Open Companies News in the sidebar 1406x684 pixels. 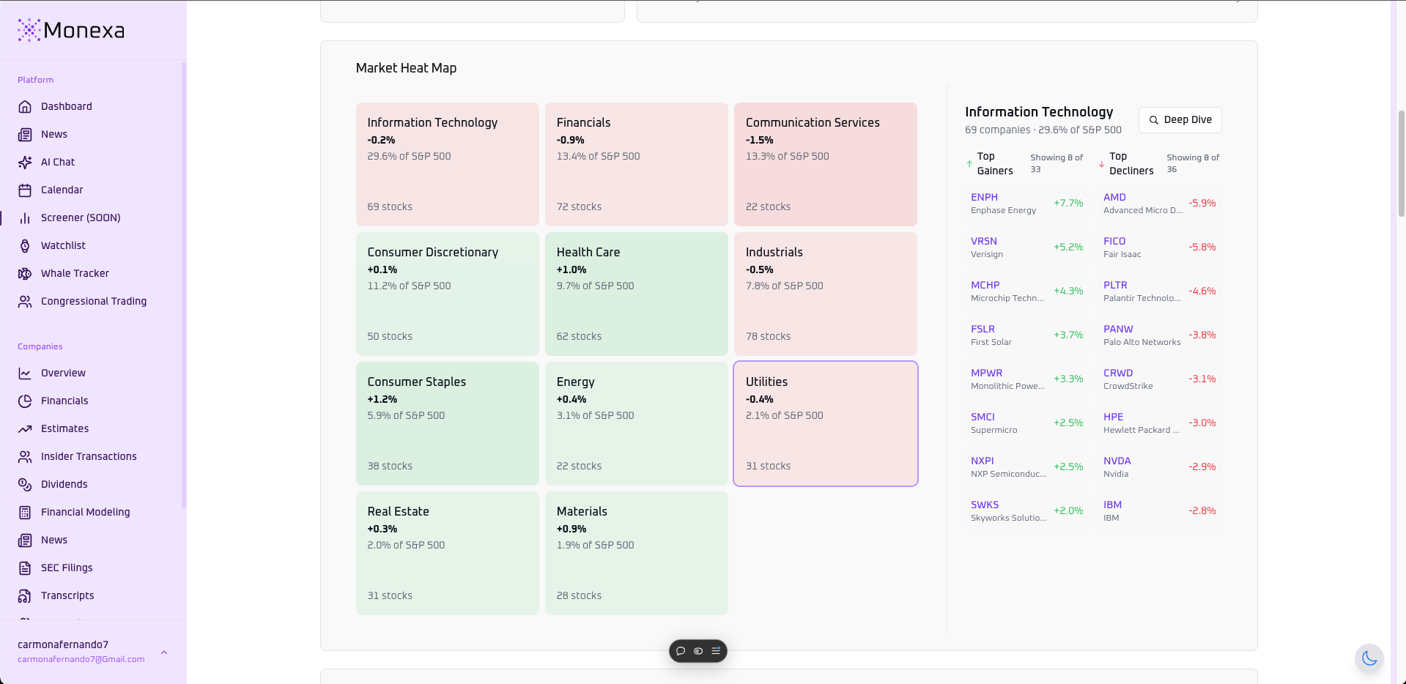click(54, 540)
